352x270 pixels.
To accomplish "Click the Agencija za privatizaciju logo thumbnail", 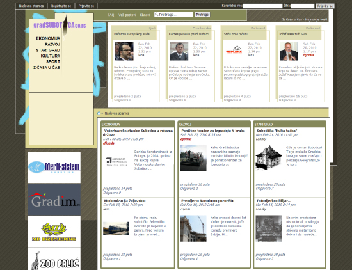I will click(x=116, y=161).
